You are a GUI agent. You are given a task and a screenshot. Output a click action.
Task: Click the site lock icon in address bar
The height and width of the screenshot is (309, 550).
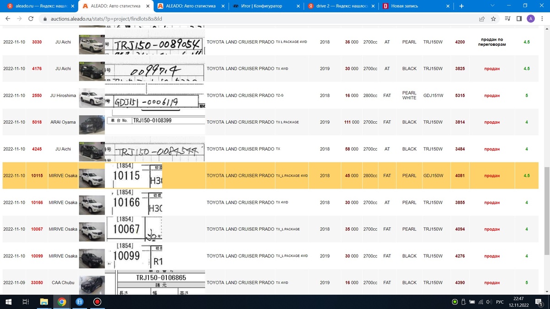click(x=44, y=19)
